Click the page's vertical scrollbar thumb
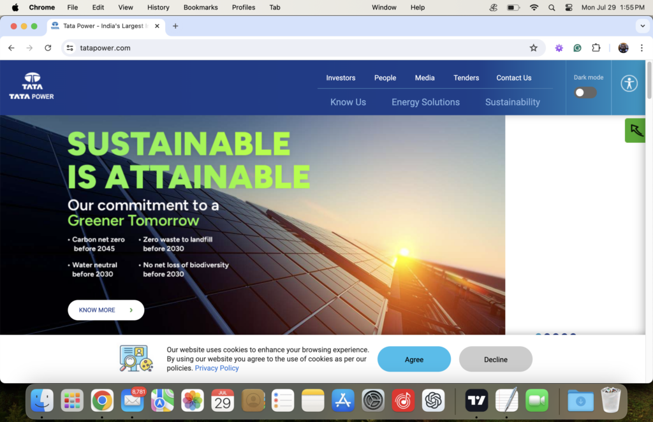653x422 pixels. click(649, 80)
